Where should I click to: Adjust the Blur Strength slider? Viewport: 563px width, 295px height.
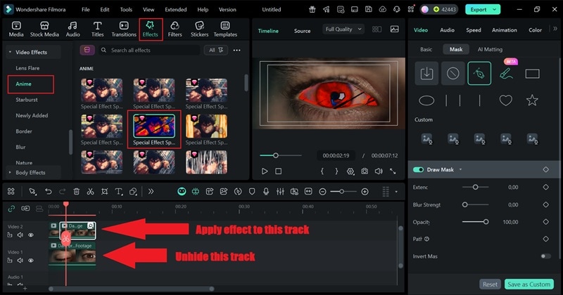tap(475, 204)
